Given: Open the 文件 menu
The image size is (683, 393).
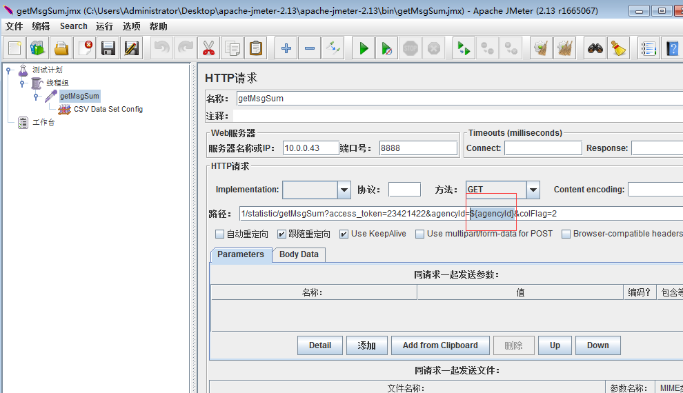Looking at the screenshot, I should pos(14,27).
